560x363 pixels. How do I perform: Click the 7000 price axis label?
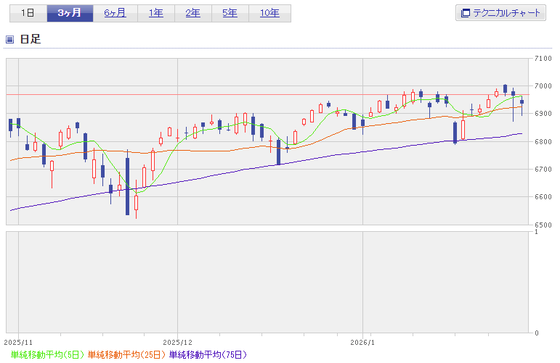[x=543, y=85]
